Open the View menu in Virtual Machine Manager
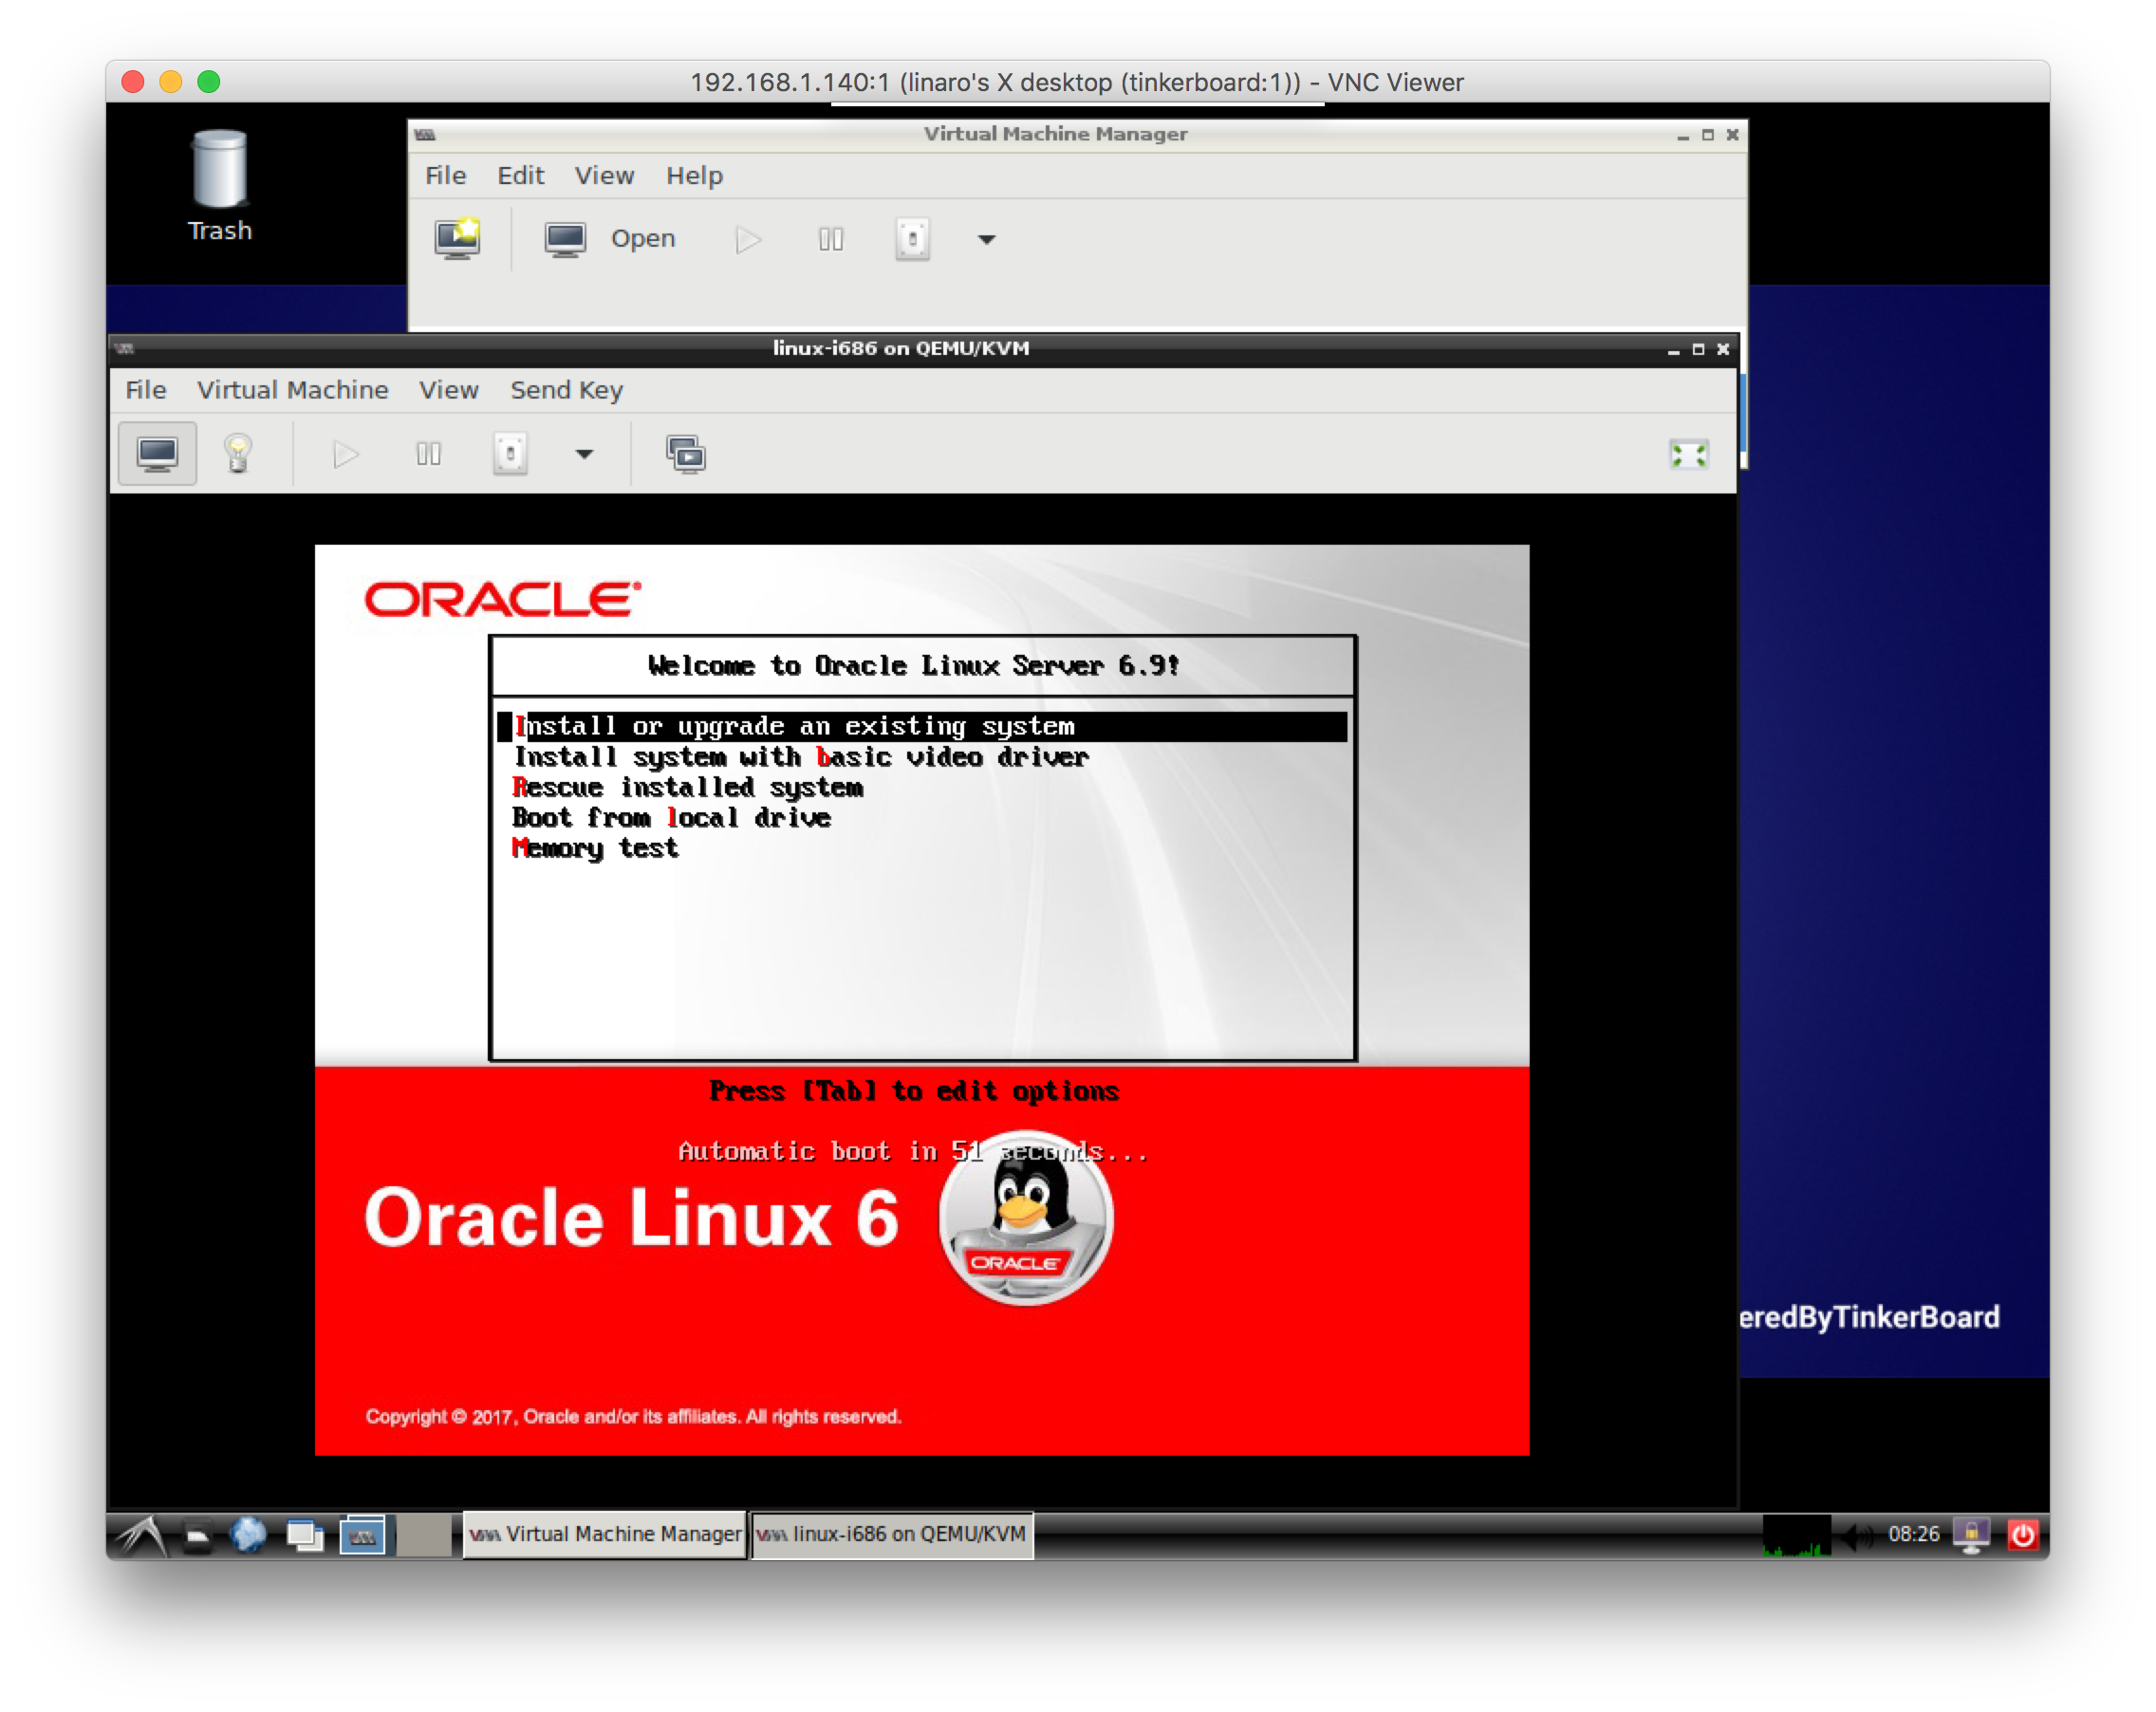Screen dimensions: 2156x1712 [604, 176]
